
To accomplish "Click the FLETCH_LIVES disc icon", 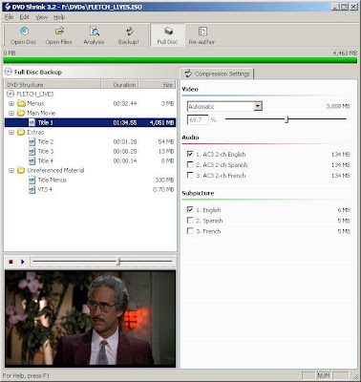I will coord(11,94).
